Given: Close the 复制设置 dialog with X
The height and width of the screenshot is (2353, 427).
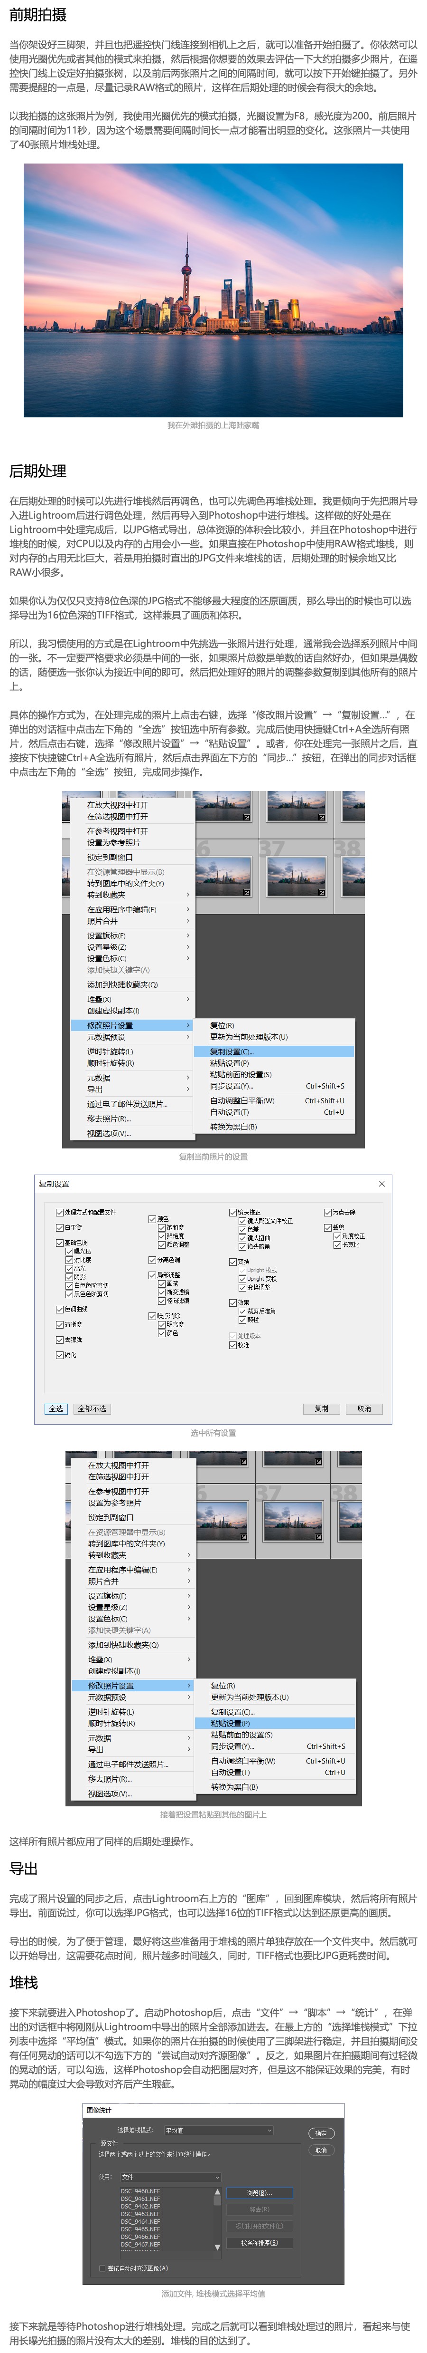Looking at the screenshot, I should [x=381, y=1184].
